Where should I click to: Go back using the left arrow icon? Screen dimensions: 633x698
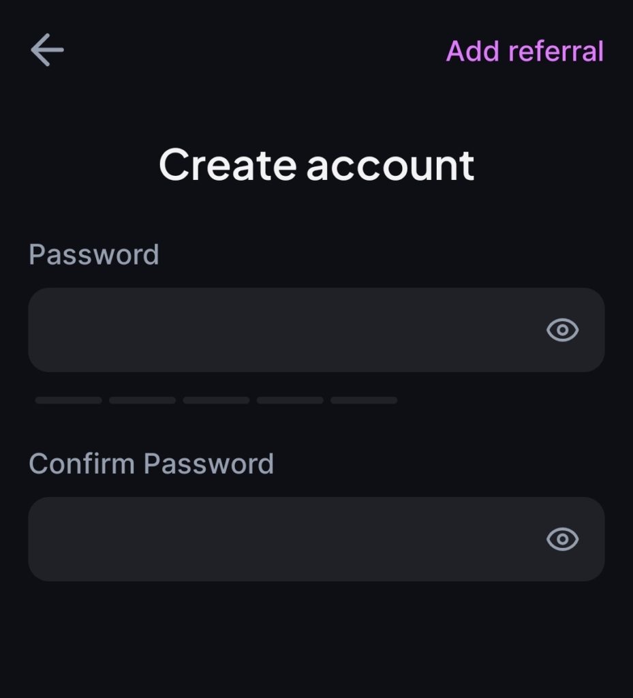[47, 51]
